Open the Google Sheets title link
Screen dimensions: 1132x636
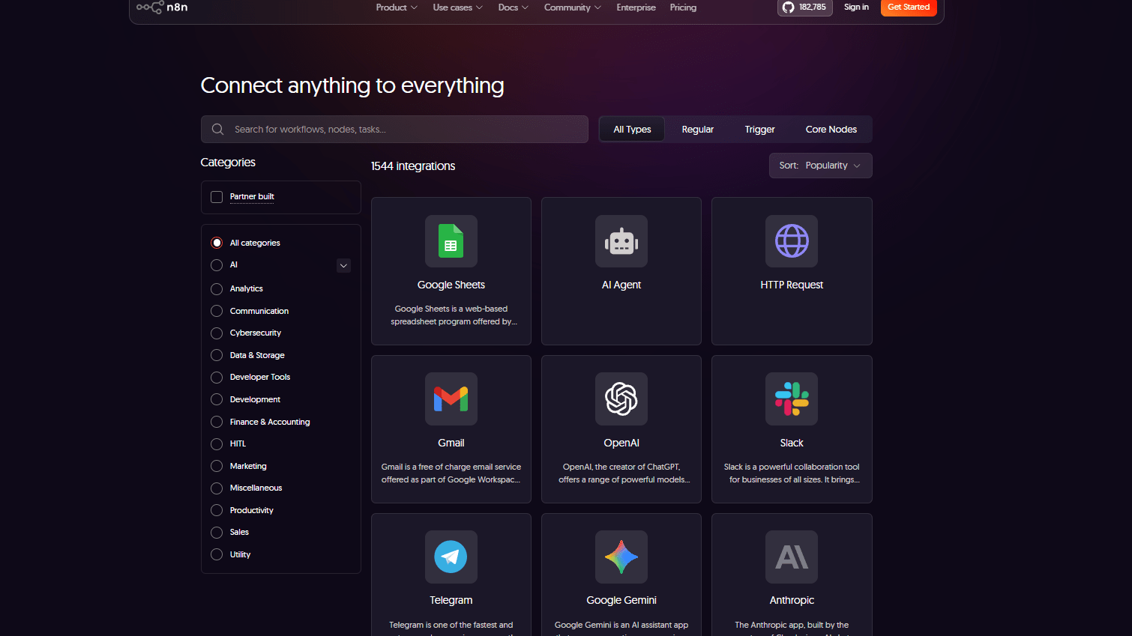[x=451, y=285]
